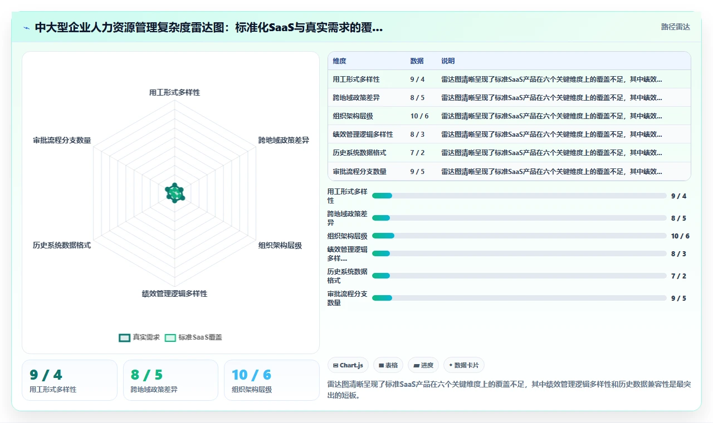The image size is (713, 423).
Task: Click the radar data polygon at center
Action: [x=174, y=193]
